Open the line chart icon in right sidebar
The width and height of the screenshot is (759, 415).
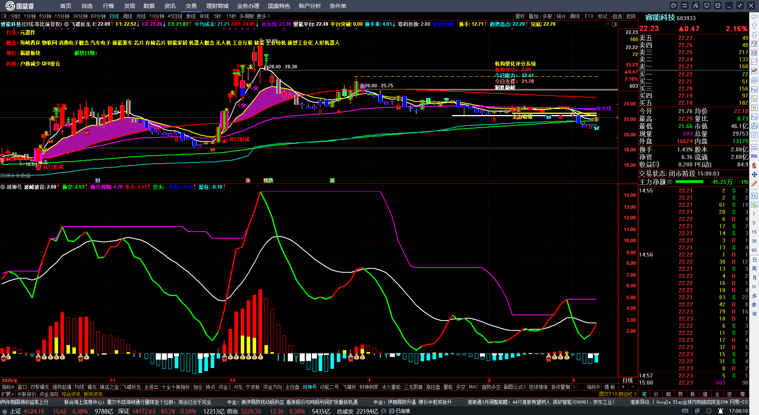[754, 62]
